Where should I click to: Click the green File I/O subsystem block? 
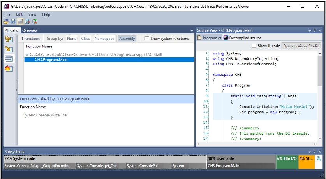click(x=286, y=161)
